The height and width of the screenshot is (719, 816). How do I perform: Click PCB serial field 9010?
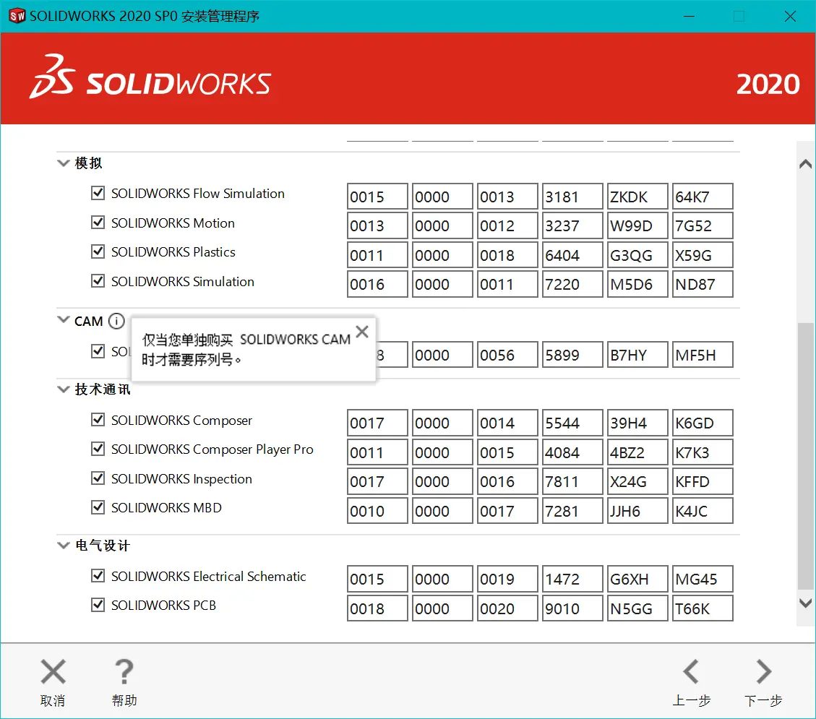click(572, 608)
